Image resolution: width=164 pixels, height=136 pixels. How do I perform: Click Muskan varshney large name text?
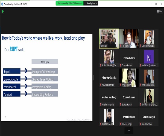[x=109, y=97]
